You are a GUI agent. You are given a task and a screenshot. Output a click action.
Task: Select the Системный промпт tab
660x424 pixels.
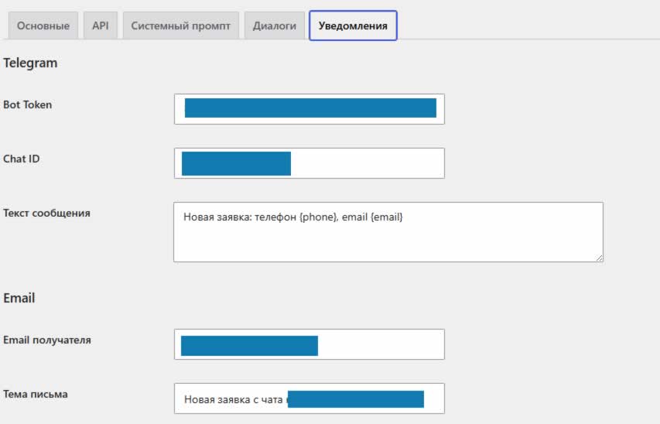pyautogui.click(x=180, y=26)
